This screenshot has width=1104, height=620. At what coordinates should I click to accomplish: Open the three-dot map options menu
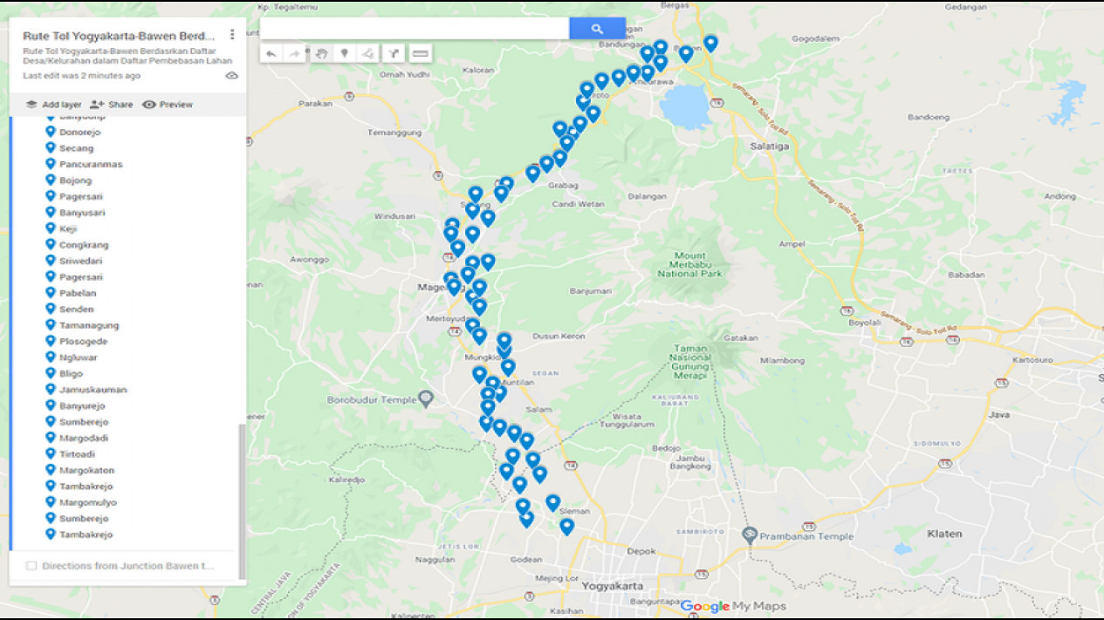232,35
